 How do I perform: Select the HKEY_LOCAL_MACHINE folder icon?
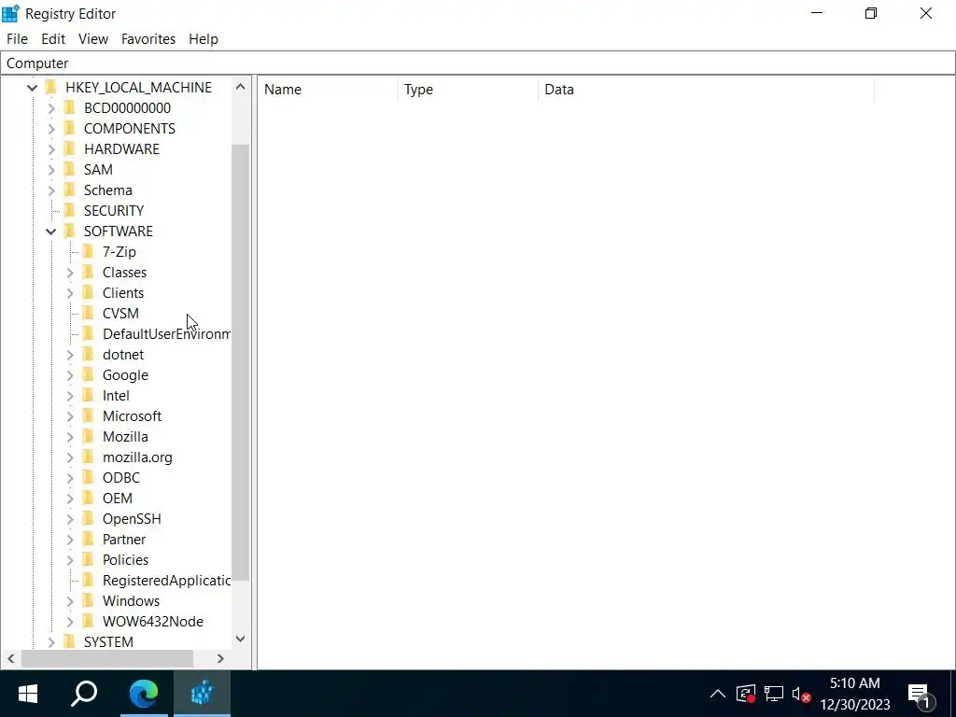51,87
